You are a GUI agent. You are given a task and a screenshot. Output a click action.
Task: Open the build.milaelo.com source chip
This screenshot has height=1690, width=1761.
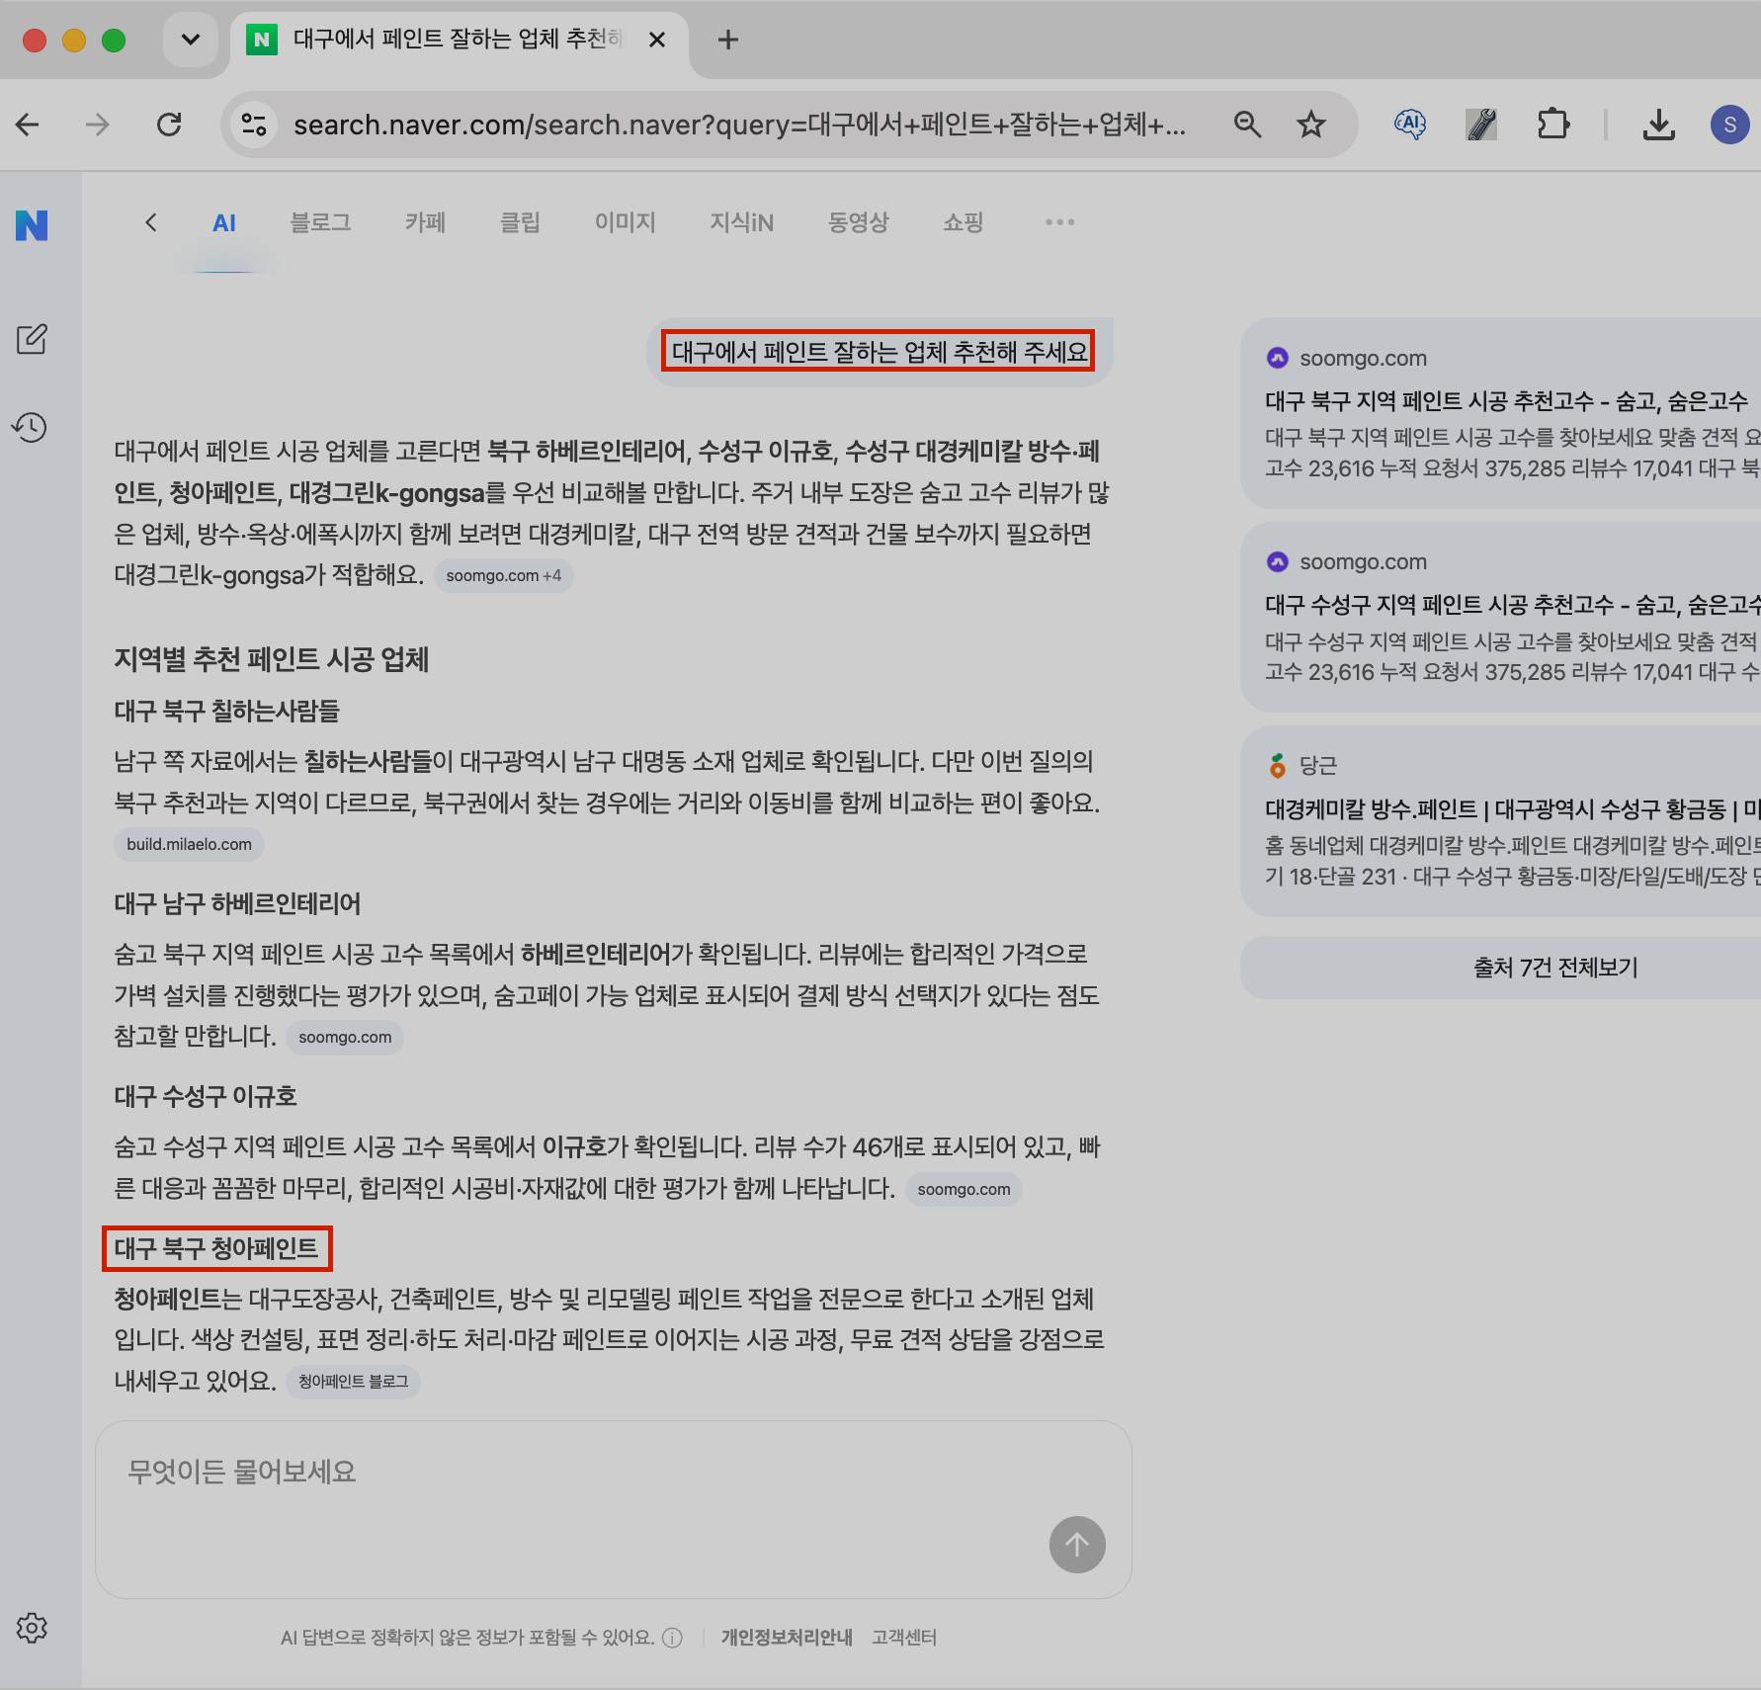[190, 844]
